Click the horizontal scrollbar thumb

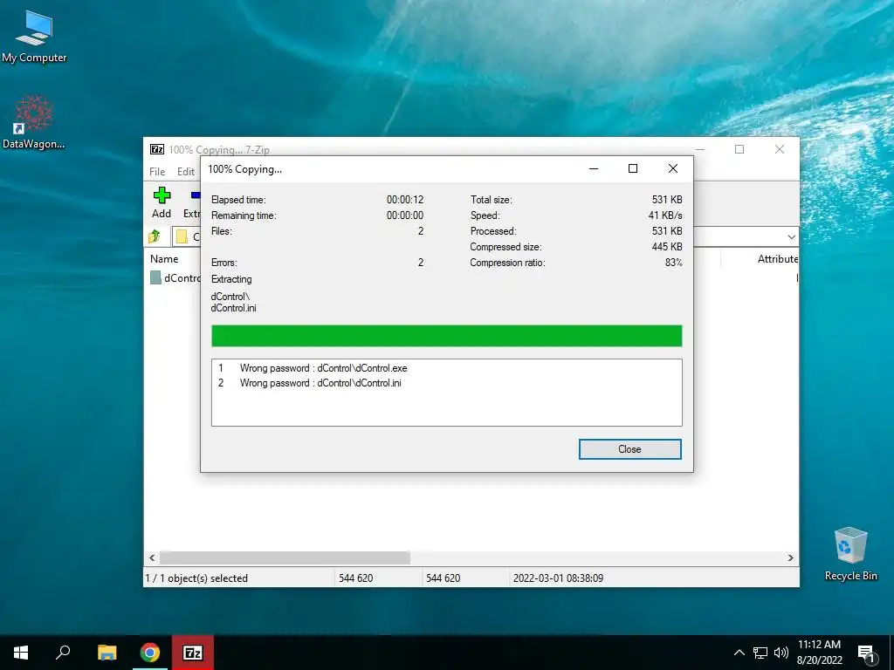[x=285, y=557]
